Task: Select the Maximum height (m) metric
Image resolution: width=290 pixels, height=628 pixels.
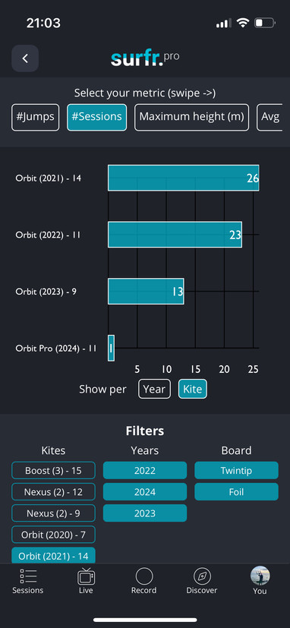Action: pos(191,118)
